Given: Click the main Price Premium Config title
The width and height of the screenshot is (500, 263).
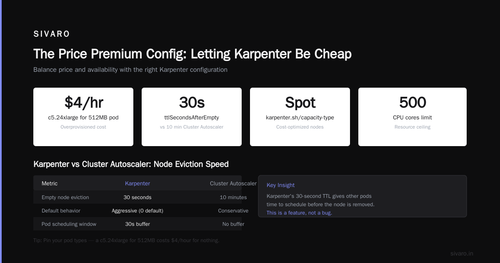Looking at the screenshot, I should click(x=192, y=54).
